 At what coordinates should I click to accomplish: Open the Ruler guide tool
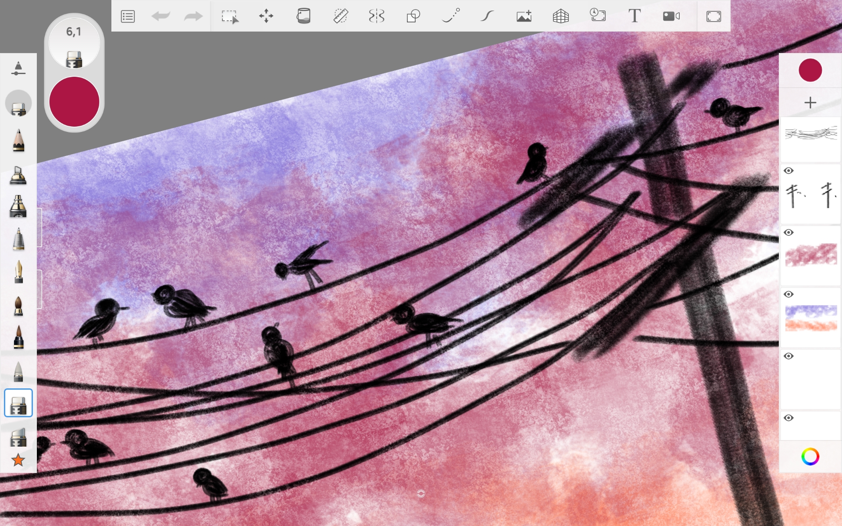coord(340,16)
